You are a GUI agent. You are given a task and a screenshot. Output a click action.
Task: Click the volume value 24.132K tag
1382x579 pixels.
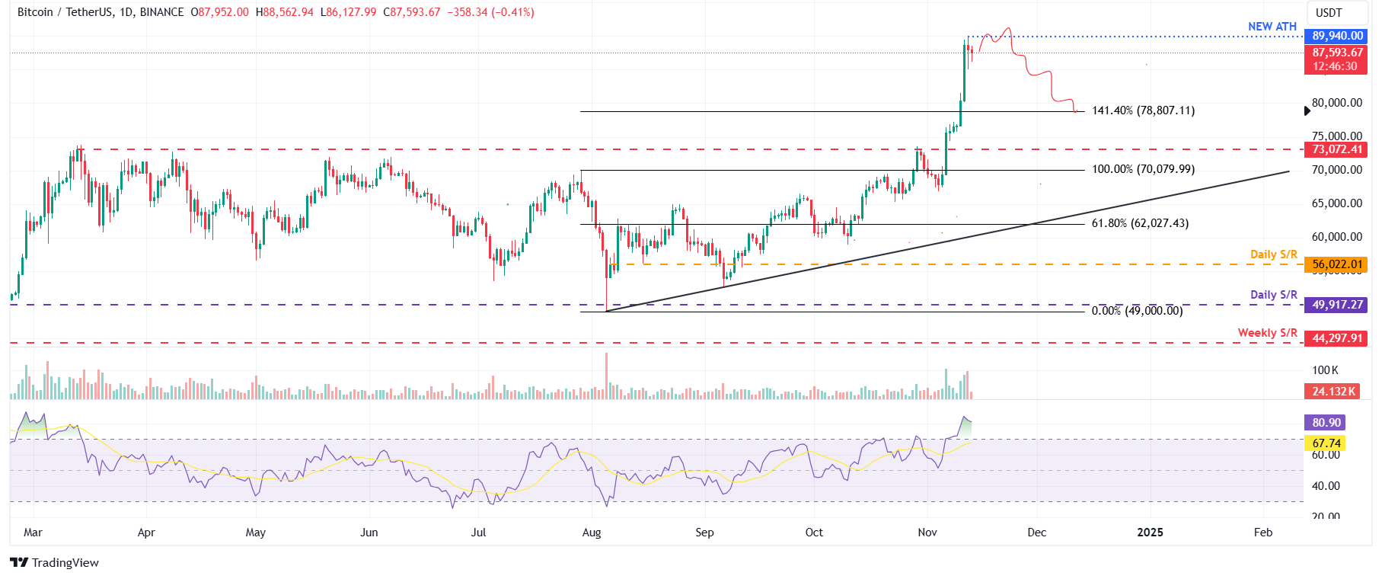coord(1333,392)
